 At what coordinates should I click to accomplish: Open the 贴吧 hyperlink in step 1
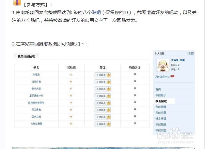point(96,12)
